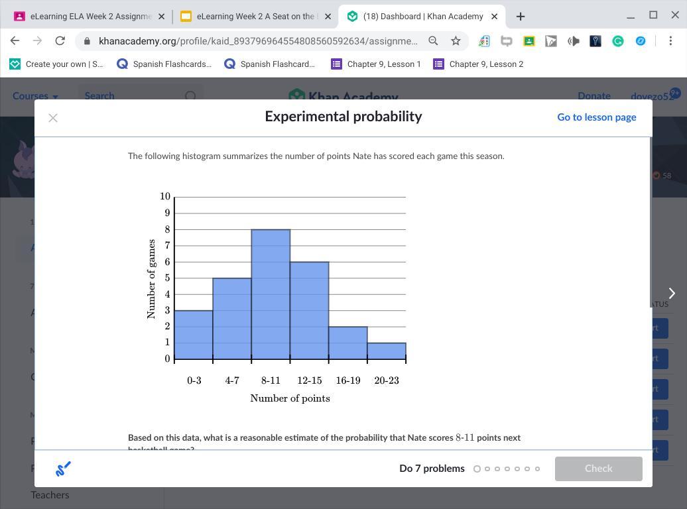
Task: Click the last problem progress circle
Action: pyautogui.click(x=537, y=469)
